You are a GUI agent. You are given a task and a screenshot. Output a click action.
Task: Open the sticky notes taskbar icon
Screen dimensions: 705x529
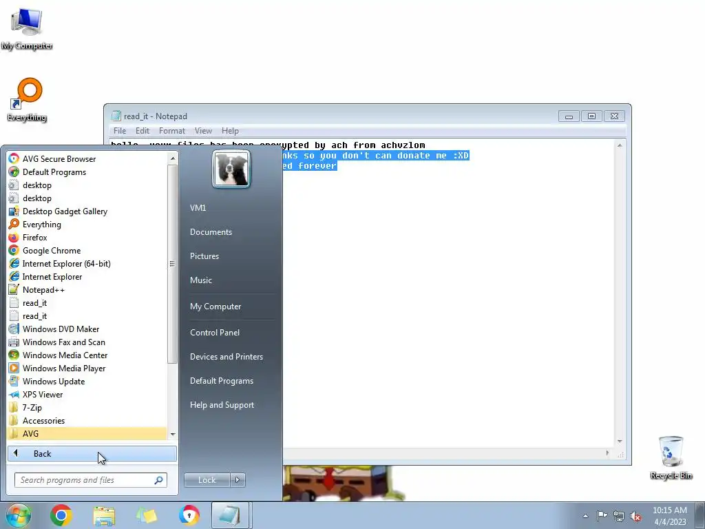coord(146,515)
